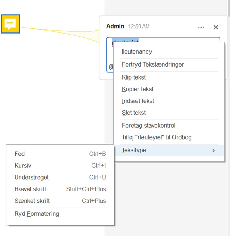This screenshot has height=236, width=230.
Task: Close the Admin comment popup
Action: [216, 27]
